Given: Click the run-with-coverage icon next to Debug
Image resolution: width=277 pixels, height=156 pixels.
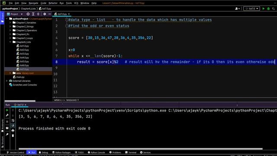Looking at the screenshot, I should (274, 9).
